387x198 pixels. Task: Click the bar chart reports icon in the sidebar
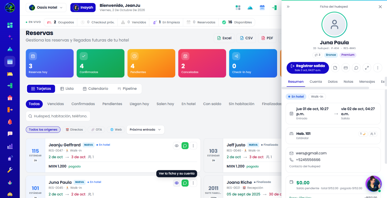[x=10, y=146]
